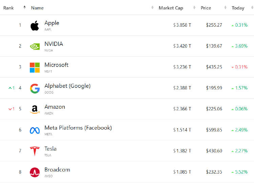This screenshot has height=183, width=254.
Task: Click the Apple company logo
Action: 35,26
